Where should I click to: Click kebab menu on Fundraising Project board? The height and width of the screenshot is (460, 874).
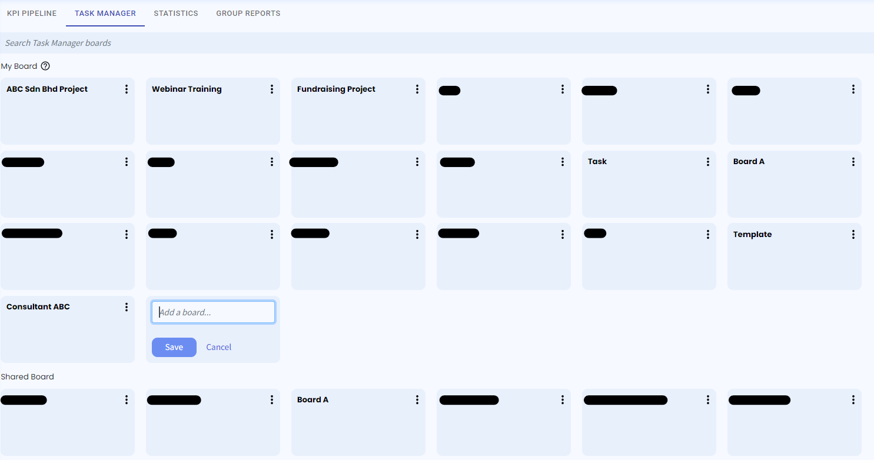[x=417, y=89]
